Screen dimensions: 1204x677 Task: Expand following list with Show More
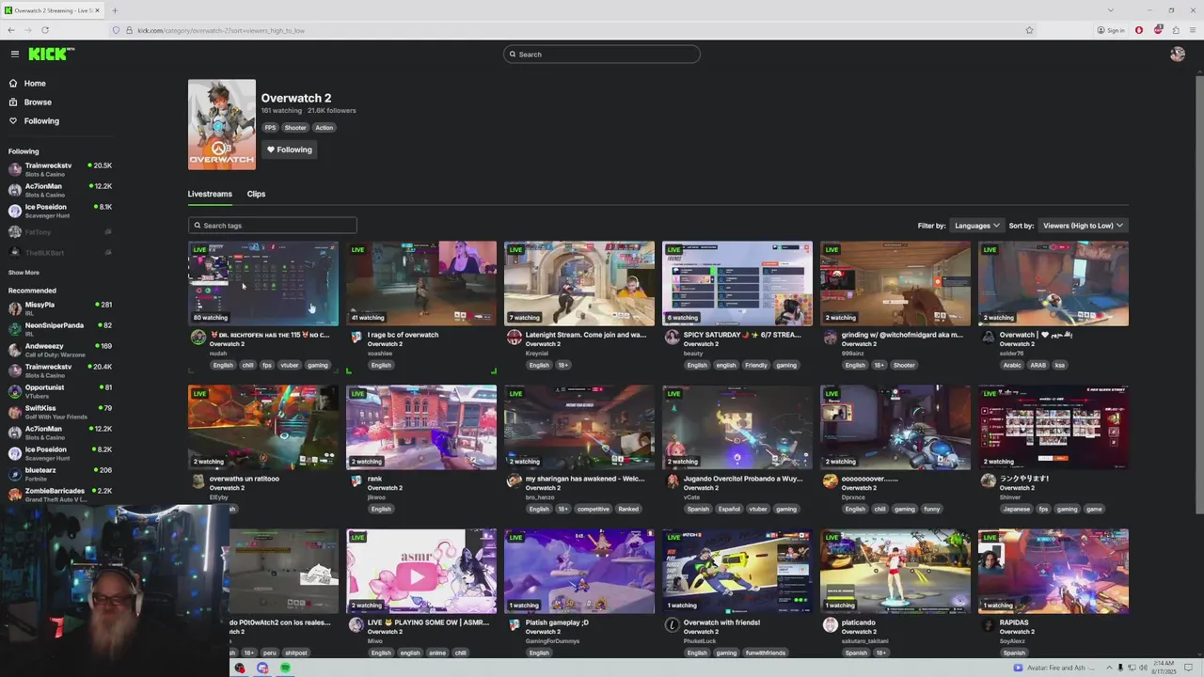pyautogui.click(x=24, y=273)
